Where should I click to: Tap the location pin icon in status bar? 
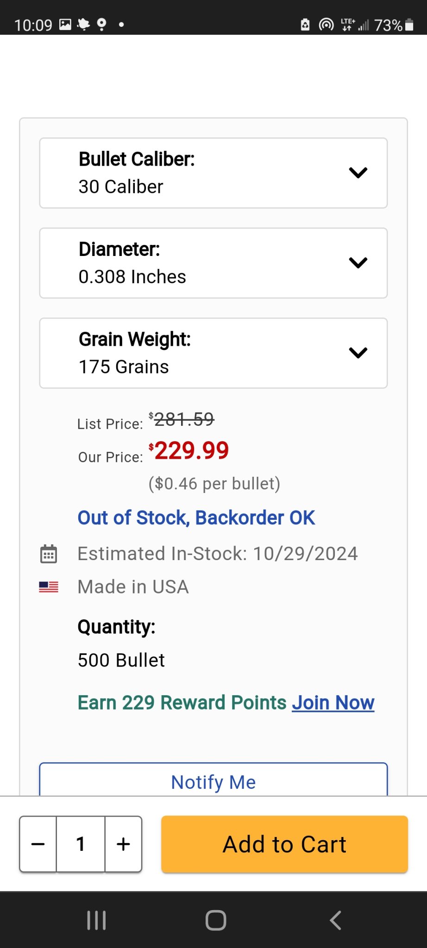101,25
